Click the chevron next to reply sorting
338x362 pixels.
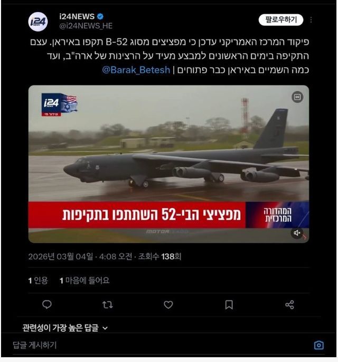point(105,328)
